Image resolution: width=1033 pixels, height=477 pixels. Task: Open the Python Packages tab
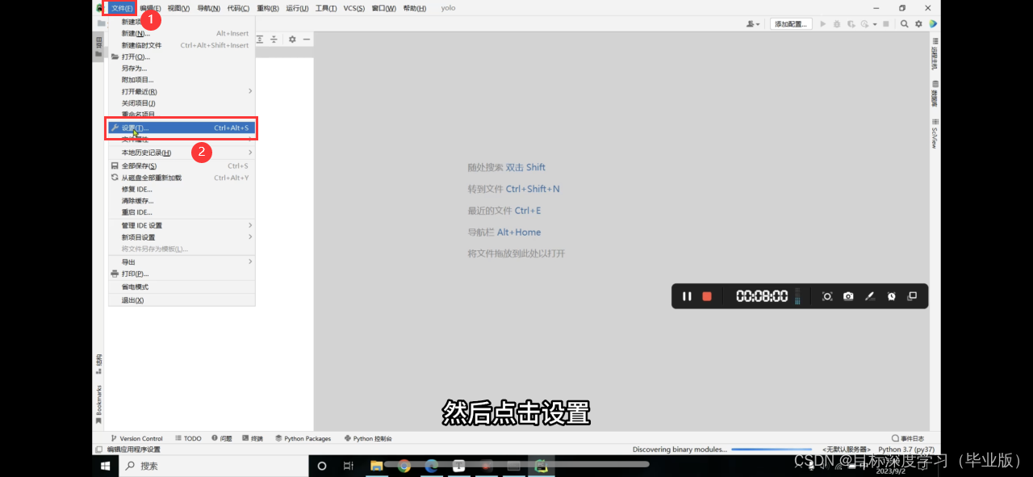(303, 438)
